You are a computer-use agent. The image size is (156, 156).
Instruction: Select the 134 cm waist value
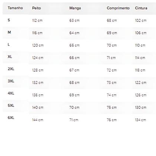[140, 120]
